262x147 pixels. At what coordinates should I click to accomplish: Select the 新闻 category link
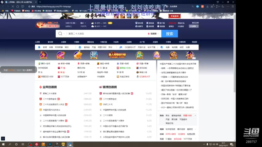[x=45, y=47]
